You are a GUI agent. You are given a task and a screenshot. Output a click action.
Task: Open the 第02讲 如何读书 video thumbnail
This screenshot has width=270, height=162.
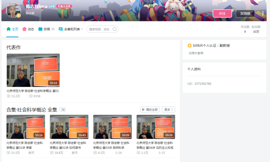[x=69, y=127]
